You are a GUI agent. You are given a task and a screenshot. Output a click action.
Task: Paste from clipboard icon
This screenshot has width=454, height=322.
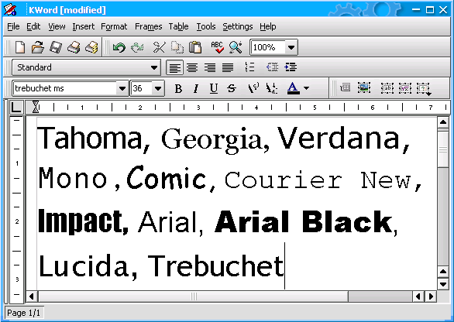coord(195,47)
